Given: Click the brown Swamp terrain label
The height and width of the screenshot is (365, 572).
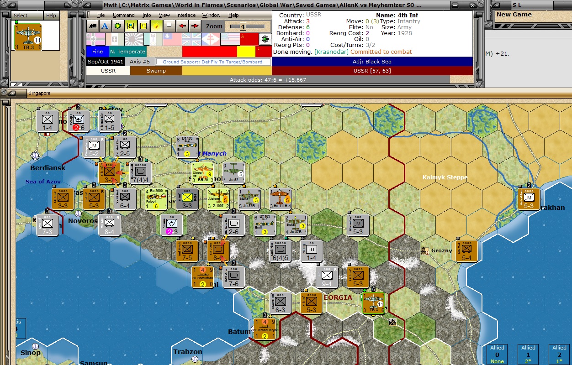Looking at the screenshot, I should click(x=156, y=71).
